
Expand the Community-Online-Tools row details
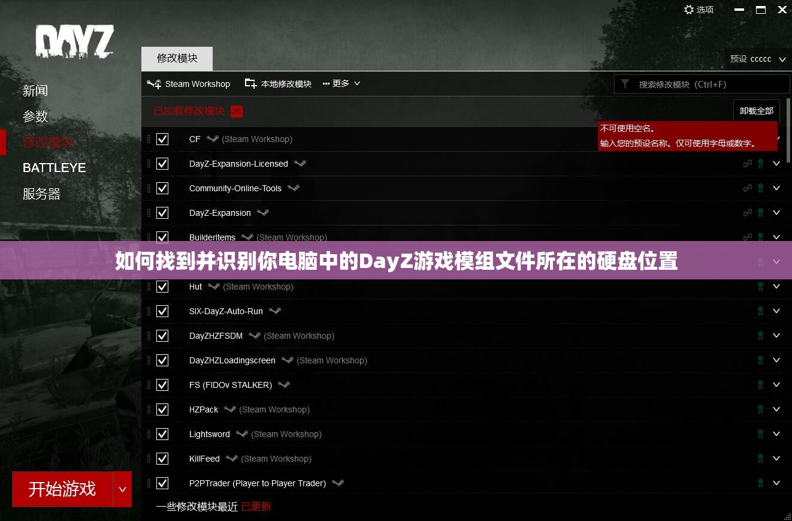tap(777, 188)
